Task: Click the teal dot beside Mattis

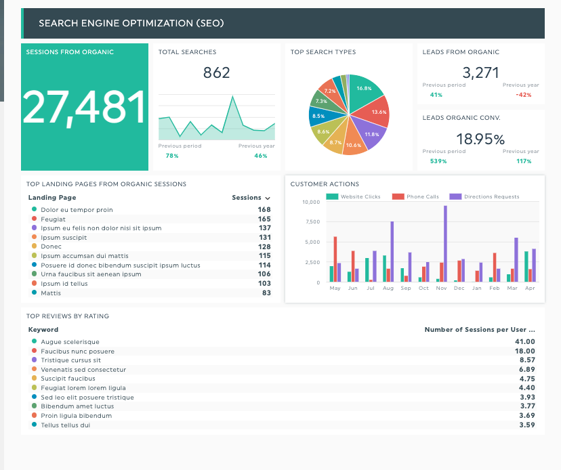Action: point(34,293)
